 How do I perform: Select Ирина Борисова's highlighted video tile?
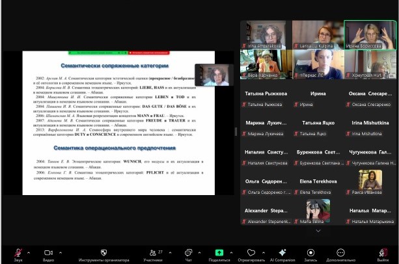[370, 35]
